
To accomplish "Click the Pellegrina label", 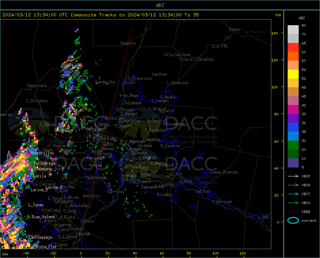I will (x=44, y=163).
